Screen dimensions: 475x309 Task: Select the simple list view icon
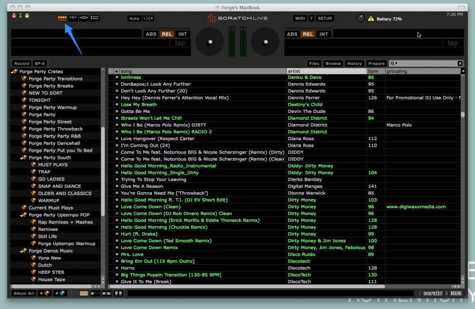tap(83, 293)
